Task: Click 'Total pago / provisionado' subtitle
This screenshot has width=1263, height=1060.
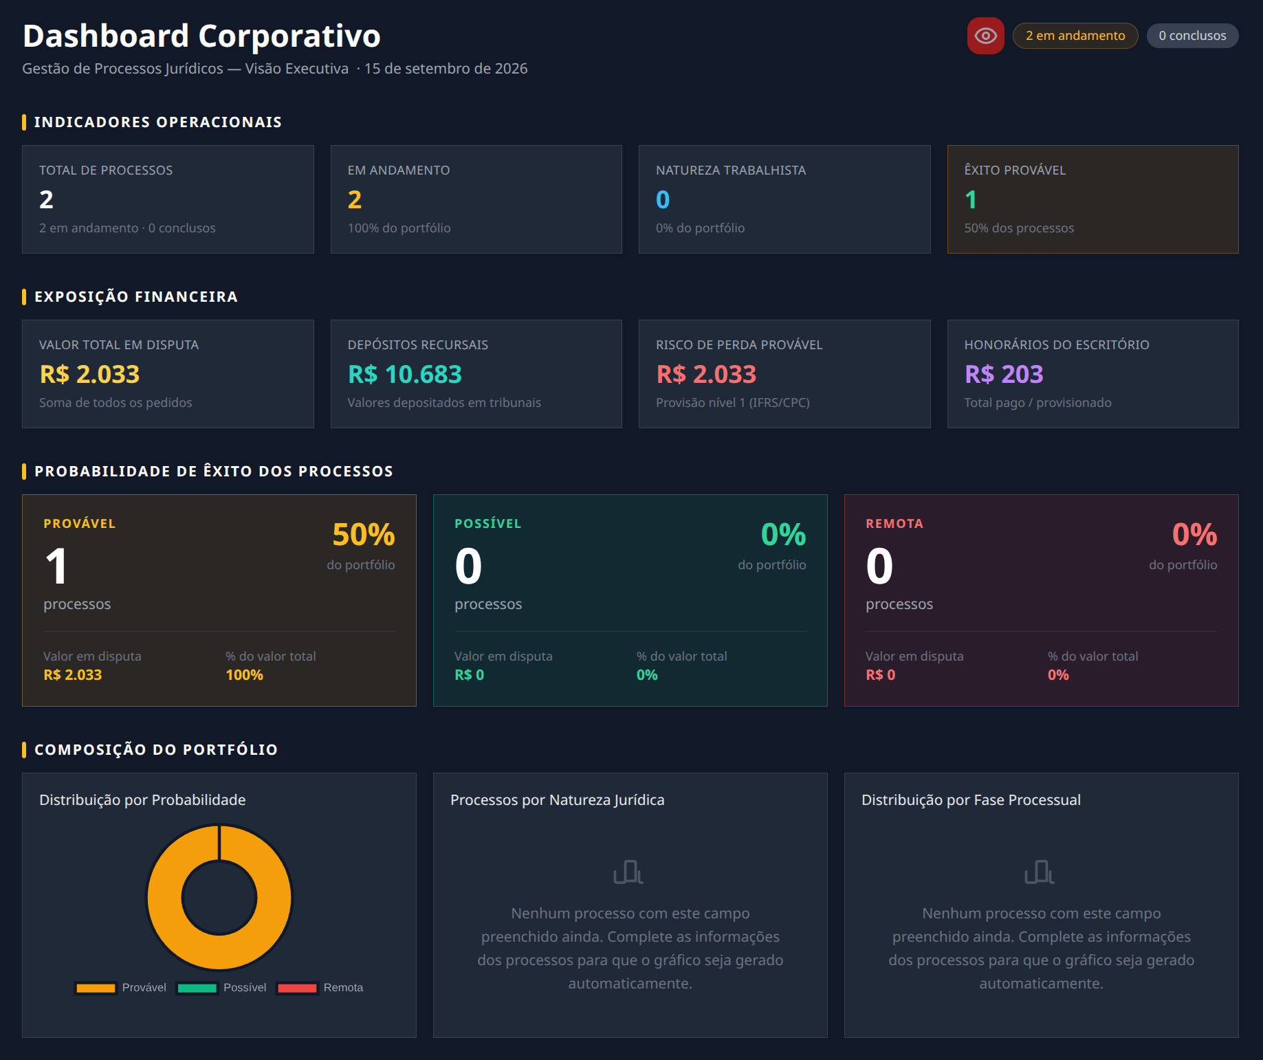Action: (x=1038, y=403)
